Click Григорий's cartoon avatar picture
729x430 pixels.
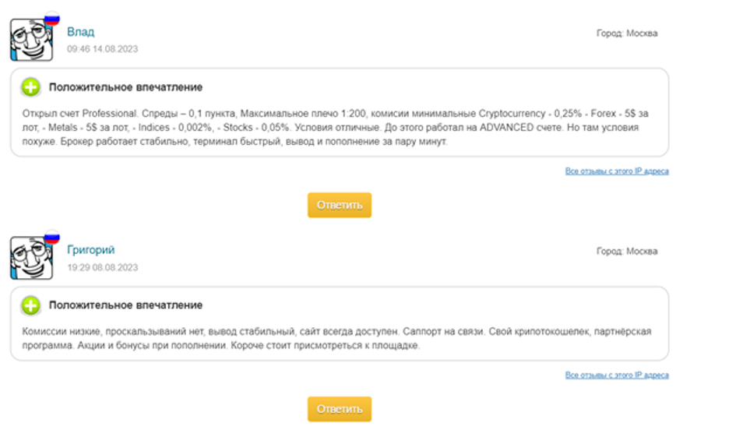pos(30,257)
